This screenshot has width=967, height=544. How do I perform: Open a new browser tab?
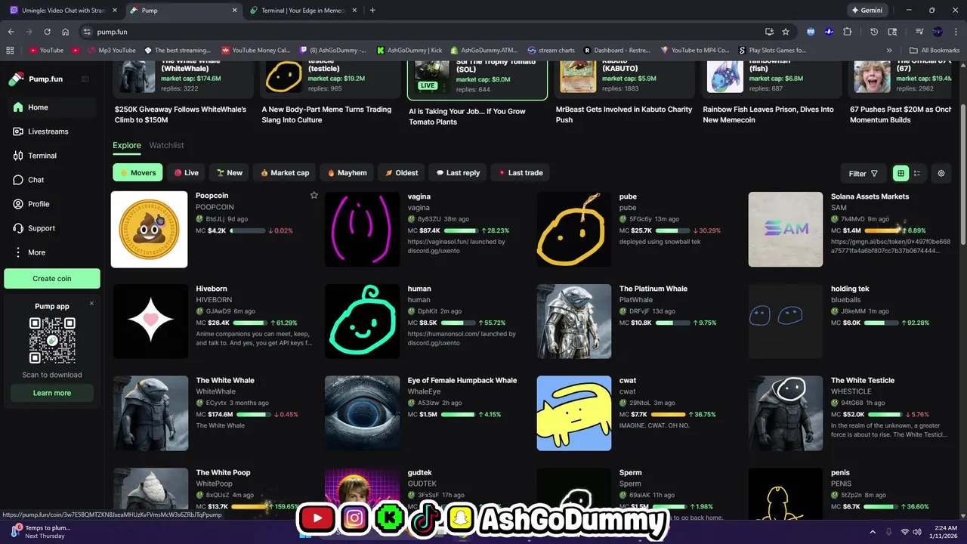(372, 11)
